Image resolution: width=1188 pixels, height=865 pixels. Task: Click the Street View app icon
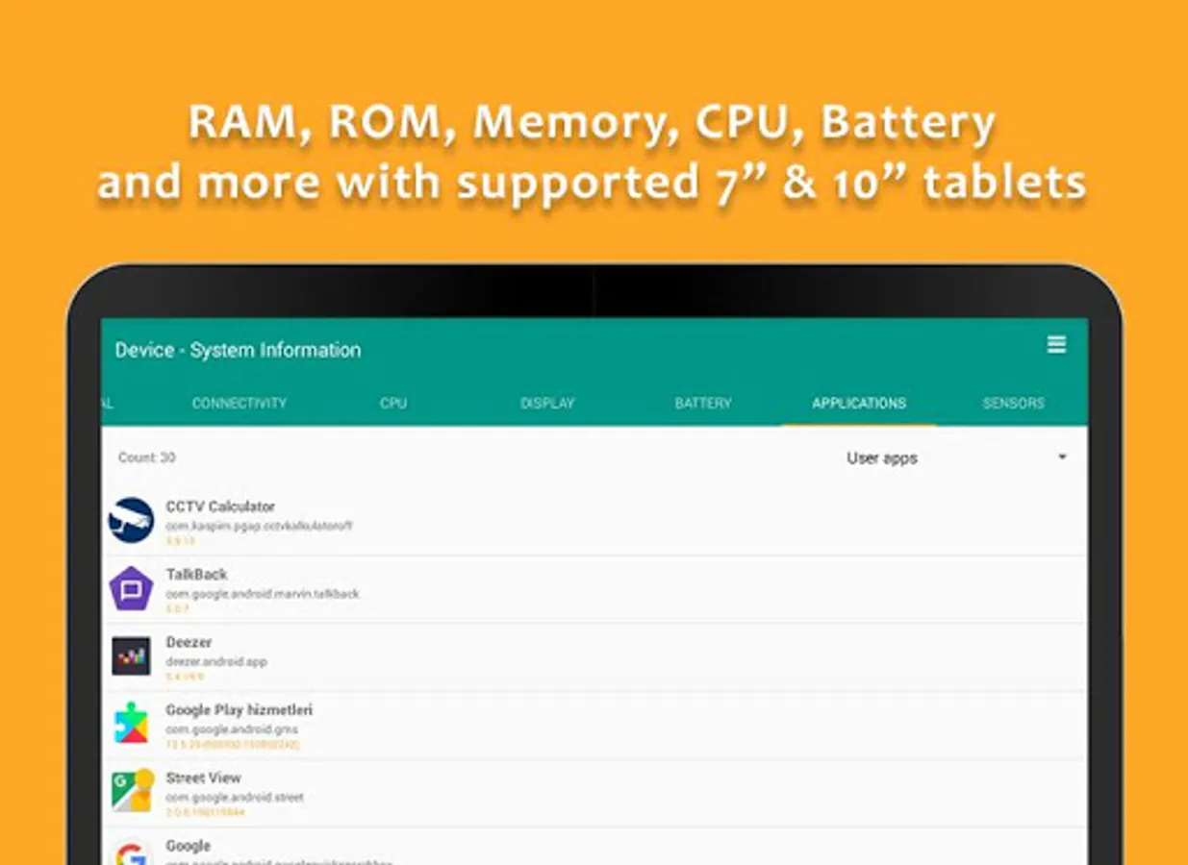(x=132, y=790)
